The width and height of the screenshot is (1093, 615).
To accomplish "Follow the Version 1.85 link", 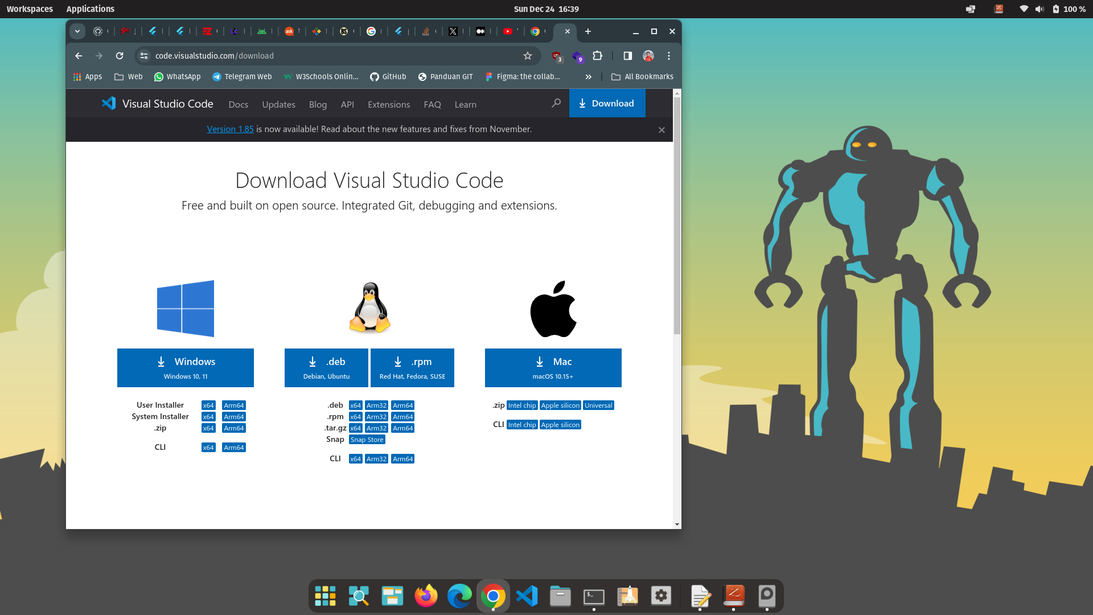I will pyautogui.click(x=230, y=129).
